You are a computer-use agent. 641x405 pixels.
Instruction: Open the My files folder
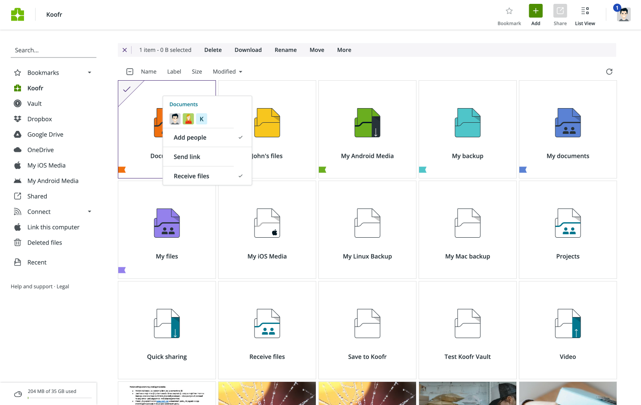(167, 230)
